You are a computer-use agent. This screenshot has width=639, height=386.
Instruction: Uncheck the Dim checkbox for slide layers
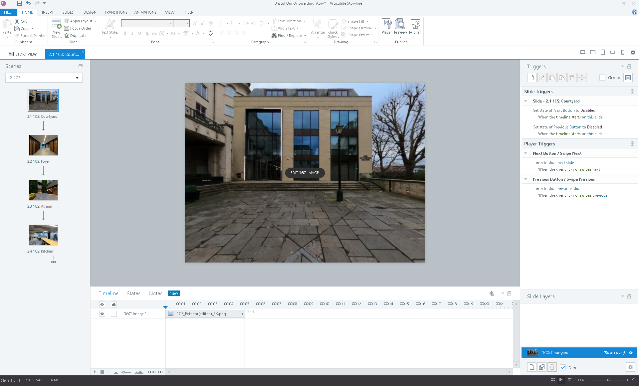click(563, 367)
